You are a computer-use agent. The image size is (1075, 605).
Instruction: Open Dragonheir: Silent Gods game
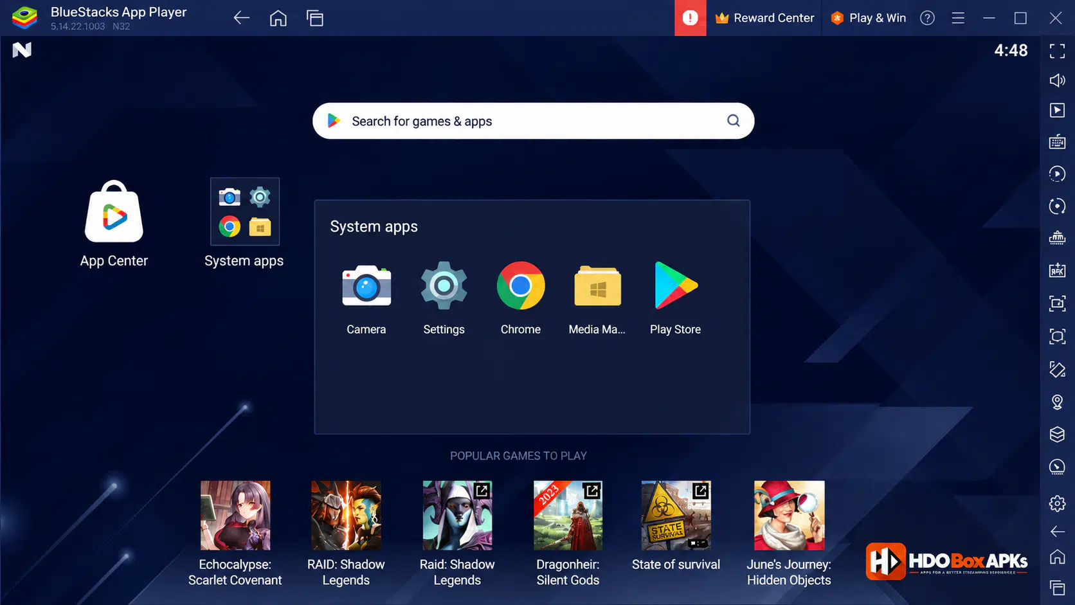coord(568,516)
